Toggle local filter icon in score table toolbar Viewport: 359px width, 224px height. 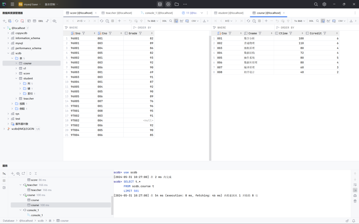[176, 21]
